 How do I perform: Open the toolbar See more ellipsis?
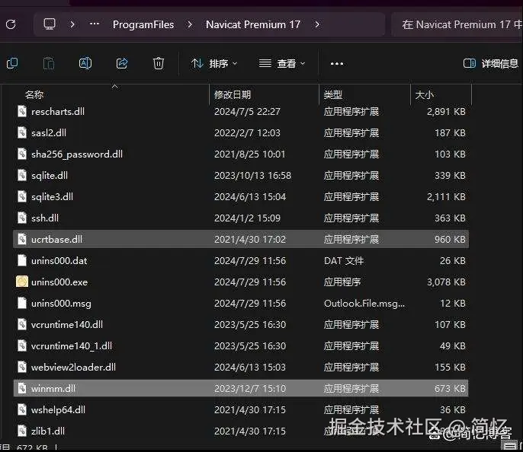point(336,64)
